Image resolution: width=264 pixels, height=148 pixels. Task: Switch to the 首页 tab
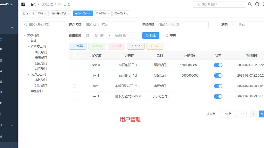click(x=25, y=13)
